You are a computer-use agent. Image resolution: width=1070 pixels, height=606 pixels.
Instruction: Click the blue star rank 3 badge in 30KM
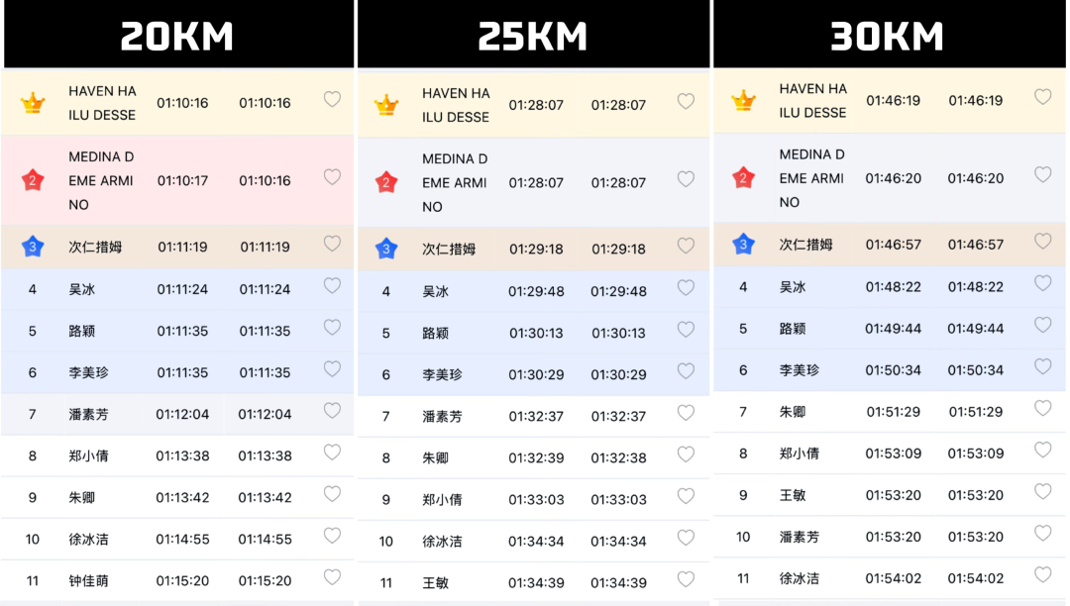[743, 244]
